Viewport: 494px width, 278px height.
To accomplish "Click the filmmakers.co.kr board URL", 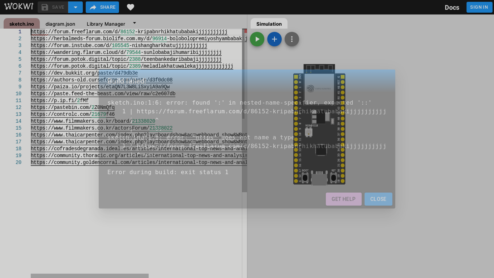I will coord(93,121).
